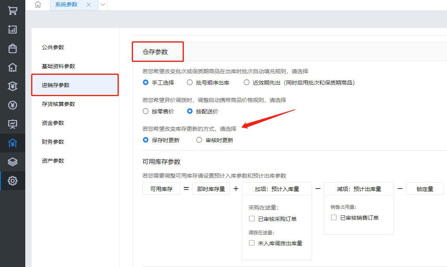Open the settings gear sidebar icon
The width and height of the screenshot is (447, 267).
tap(13, 181)
